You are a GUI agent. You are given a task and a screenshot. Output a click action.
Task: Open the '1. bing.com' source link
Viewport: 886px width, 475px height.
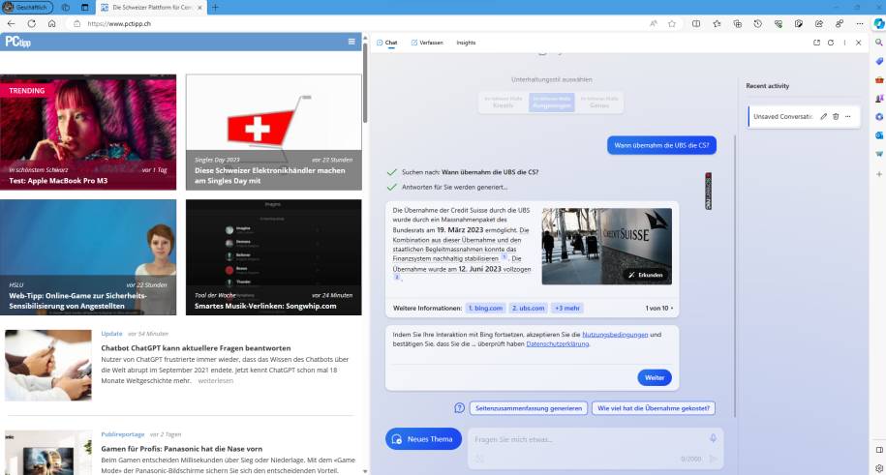point(485,308)
